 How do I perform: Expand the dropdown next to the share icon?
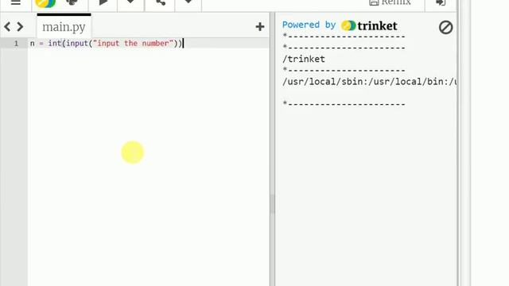(188, 2)
